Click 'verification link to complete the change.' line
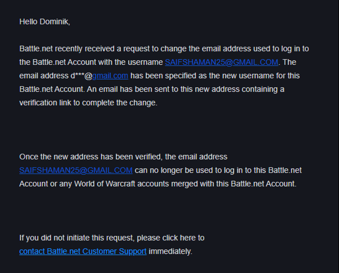Image resolution: width=339 pixels, height=273 pixels. (88, 103)
